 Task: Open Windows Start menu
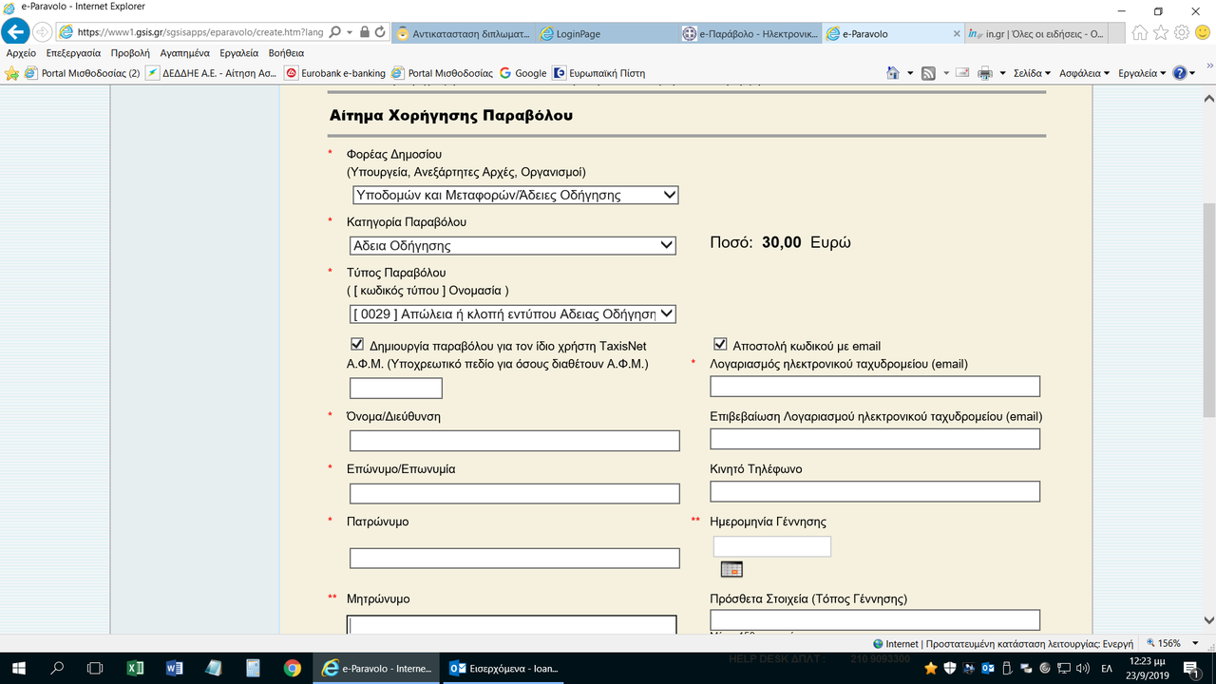(x=19, y=668)
